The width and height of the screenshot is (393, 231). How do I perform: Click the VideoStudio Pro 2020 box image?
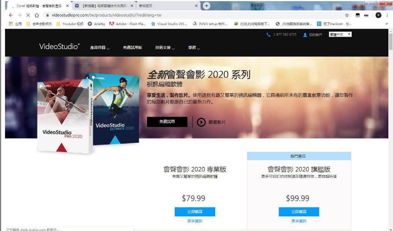click(65, 116)
